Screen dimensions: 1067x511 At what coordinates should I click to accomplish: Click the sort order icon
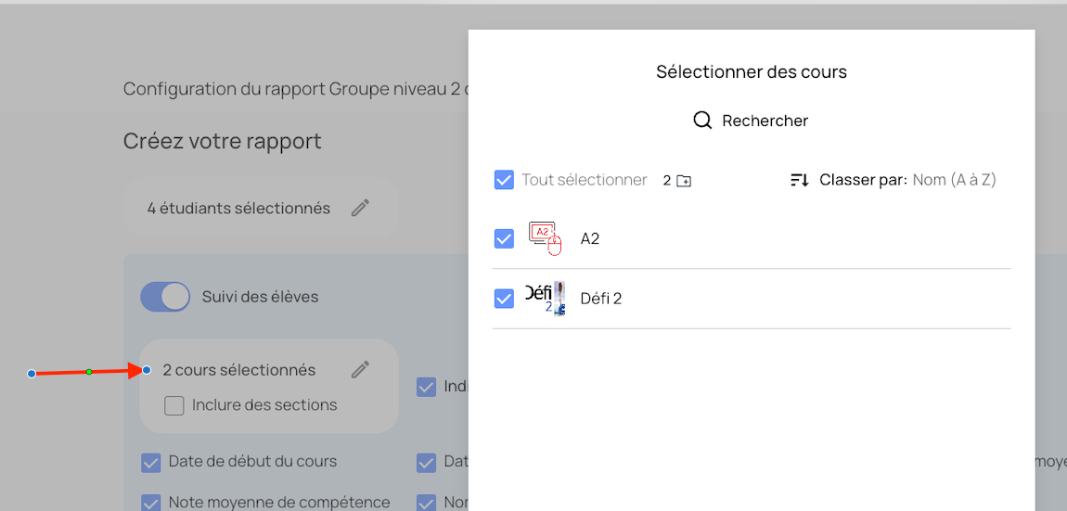point(799,180)
